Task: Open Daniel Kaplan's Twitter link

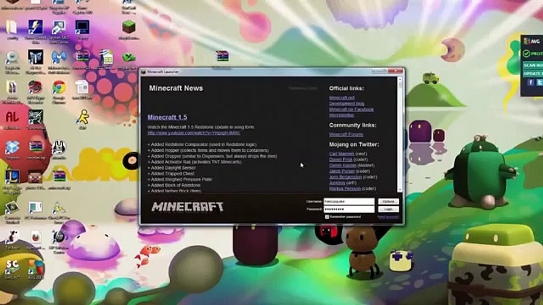Action: tap(343, 165)
